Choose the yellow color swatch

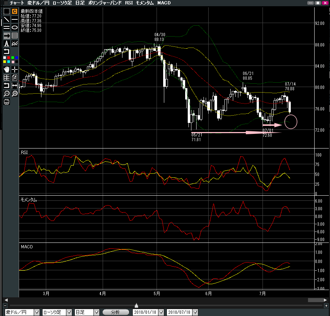coord(4,61)
